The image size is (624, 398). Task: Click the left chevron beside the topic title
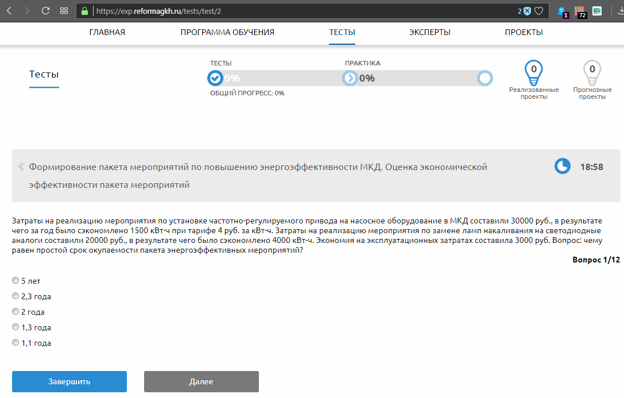coord(21,167)
